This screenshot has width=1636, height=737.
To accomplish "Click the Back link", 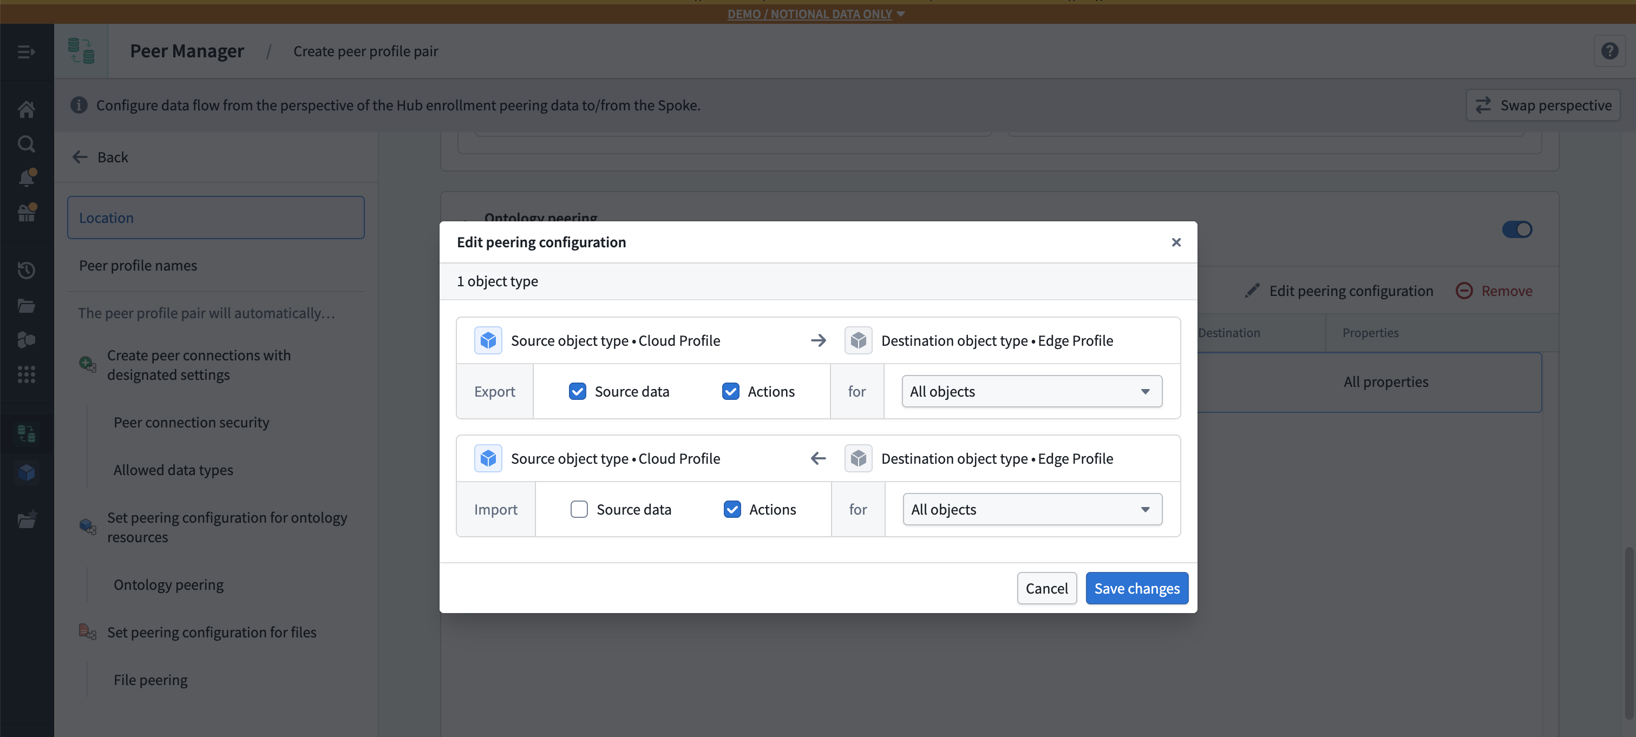I will tap(100, 157).
